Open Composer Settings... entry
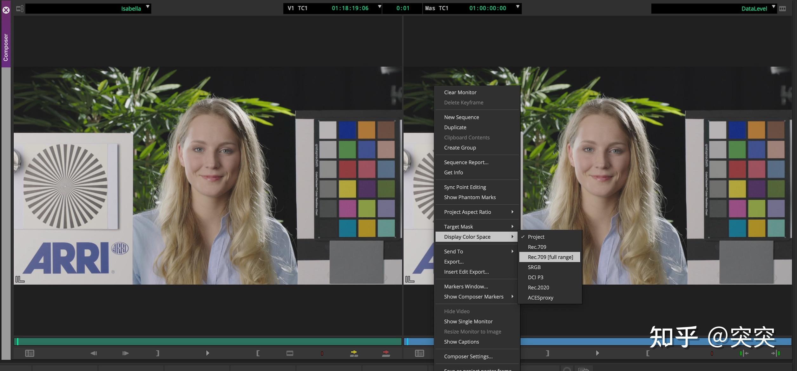This screenshot has width=797, height=371. [x=468, y=356]
